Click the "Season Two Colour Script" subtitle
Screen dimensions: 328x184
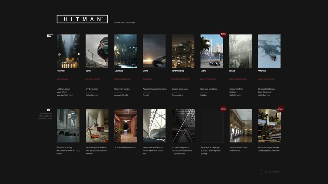(125, 22)
